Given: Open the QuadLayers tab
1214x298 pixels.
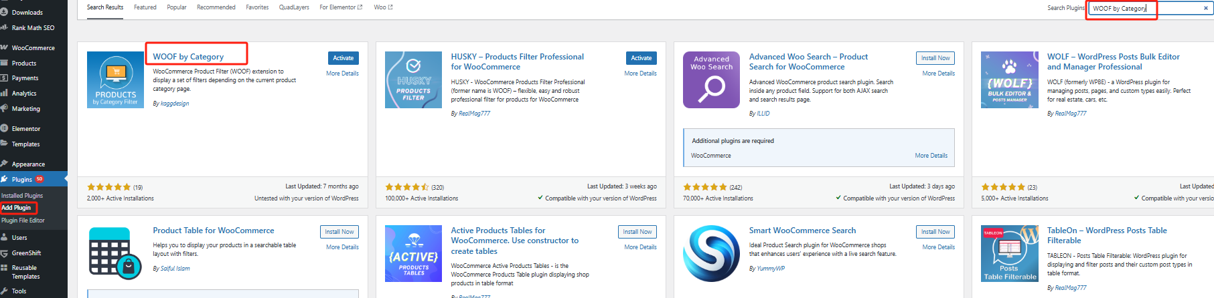Looking at the screenshot, I should [x=294, y=7].
